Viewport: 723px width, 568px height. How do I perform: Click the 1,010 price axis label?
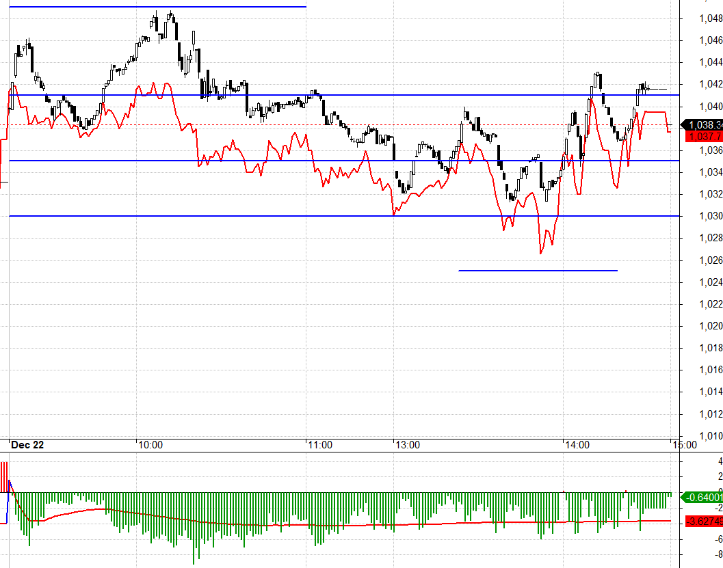711,436
